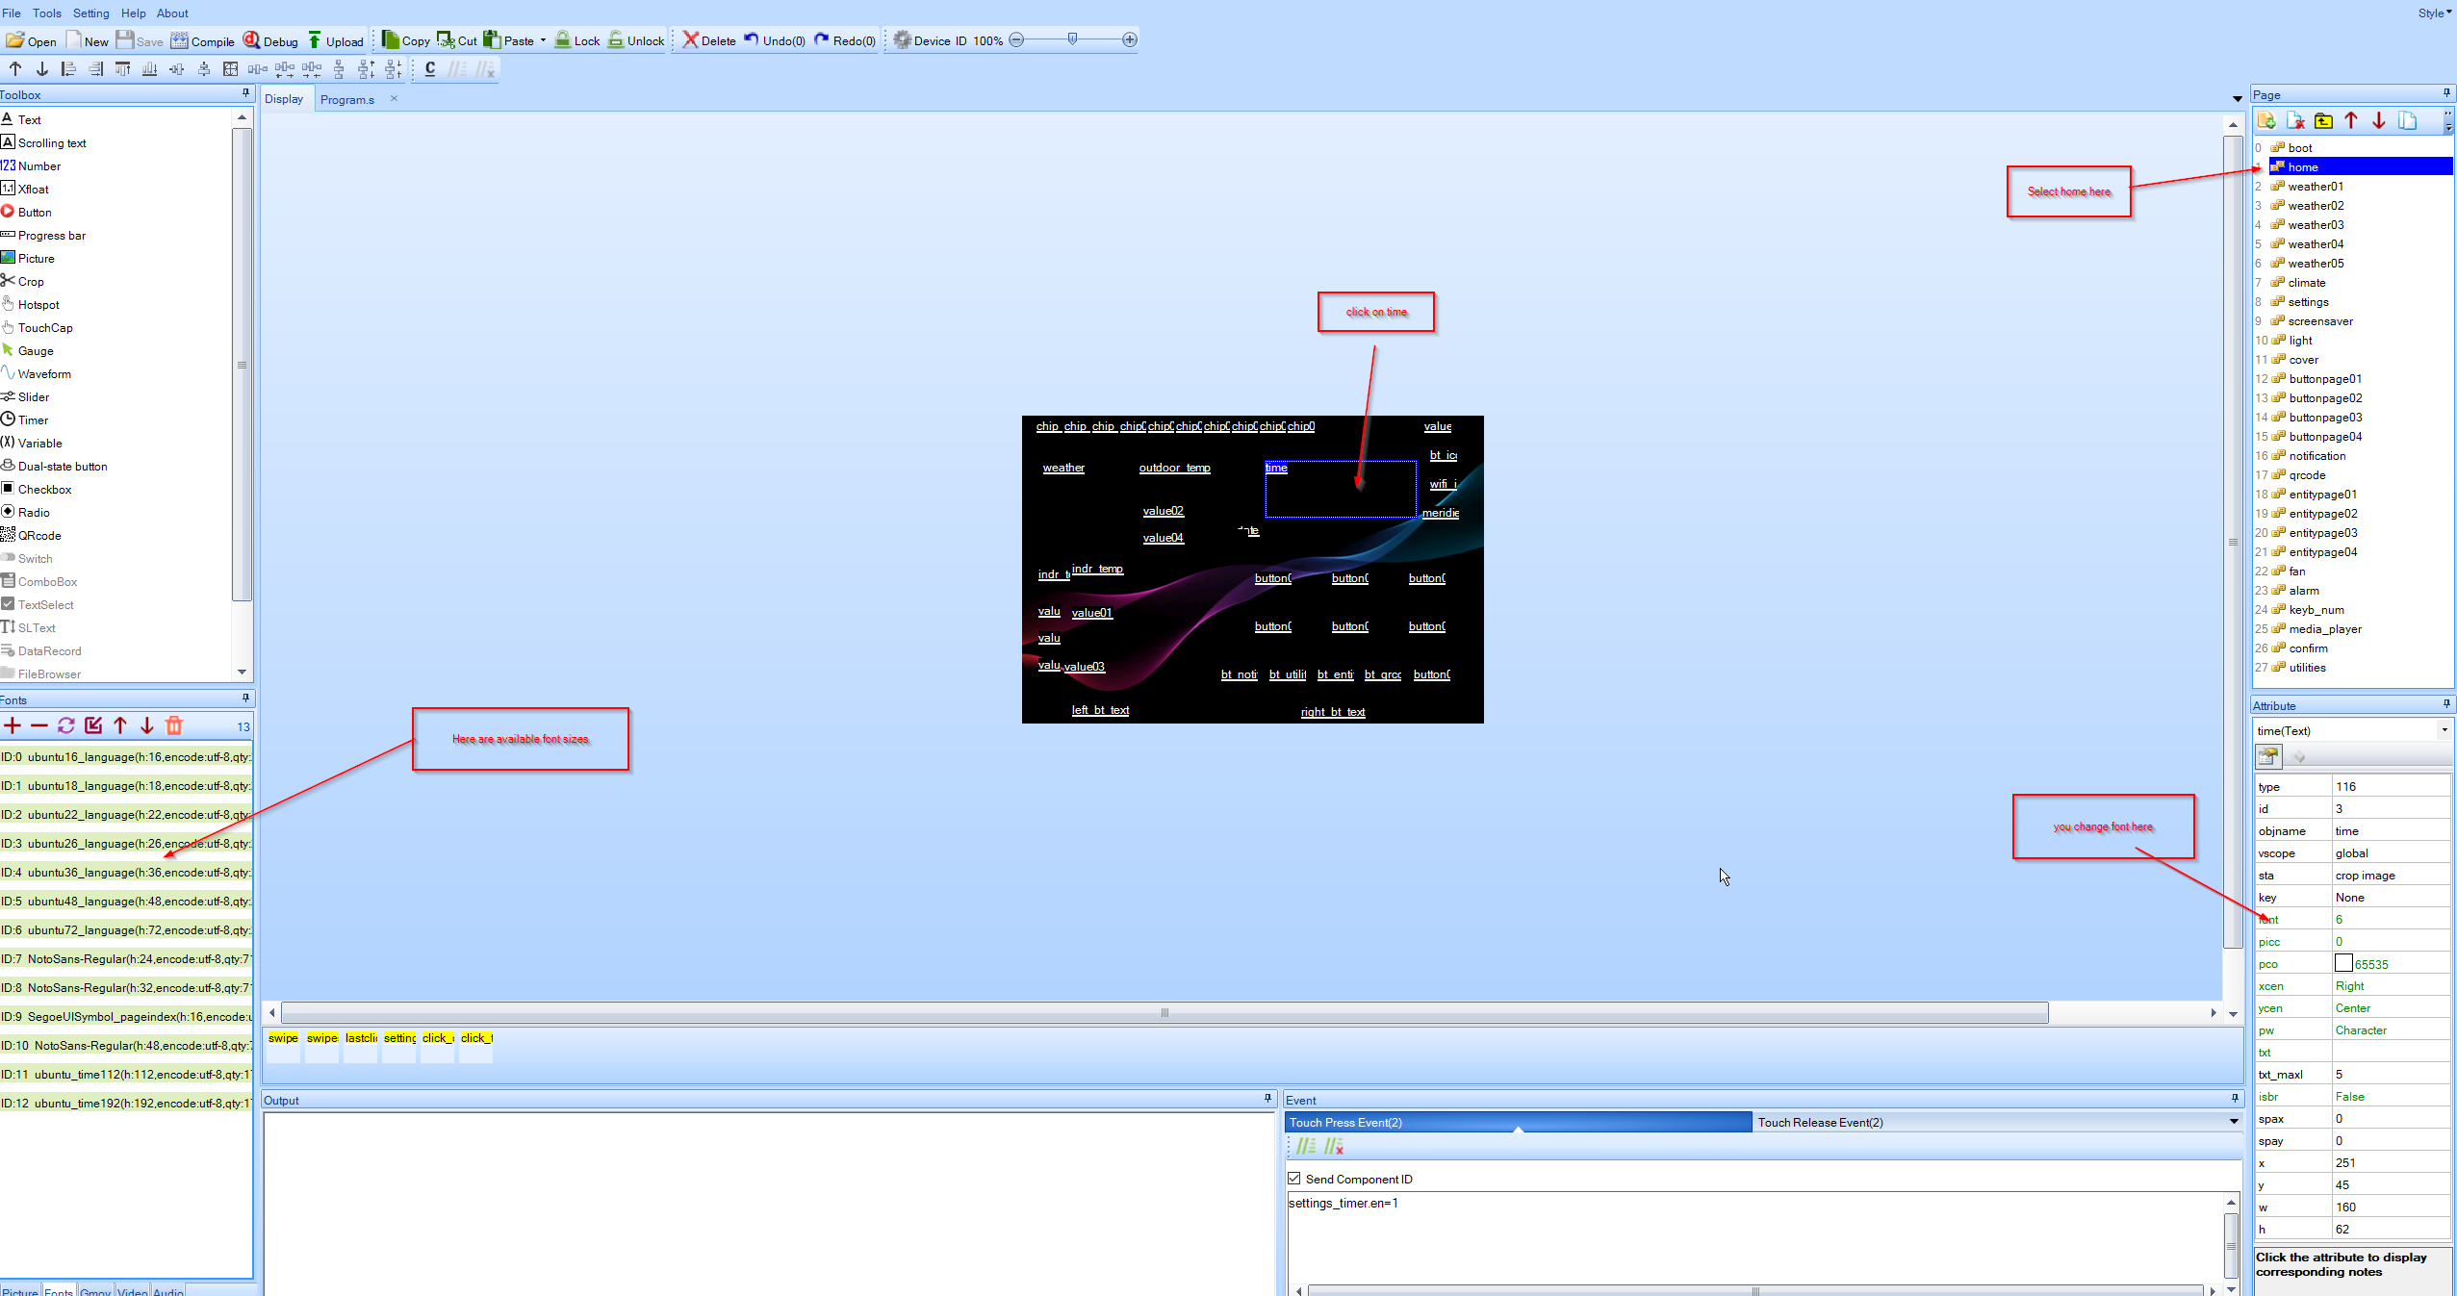The width and height of the screenshot is (2457, 1296).
Task: Click the Lock component icon
Action: (563, 40)
